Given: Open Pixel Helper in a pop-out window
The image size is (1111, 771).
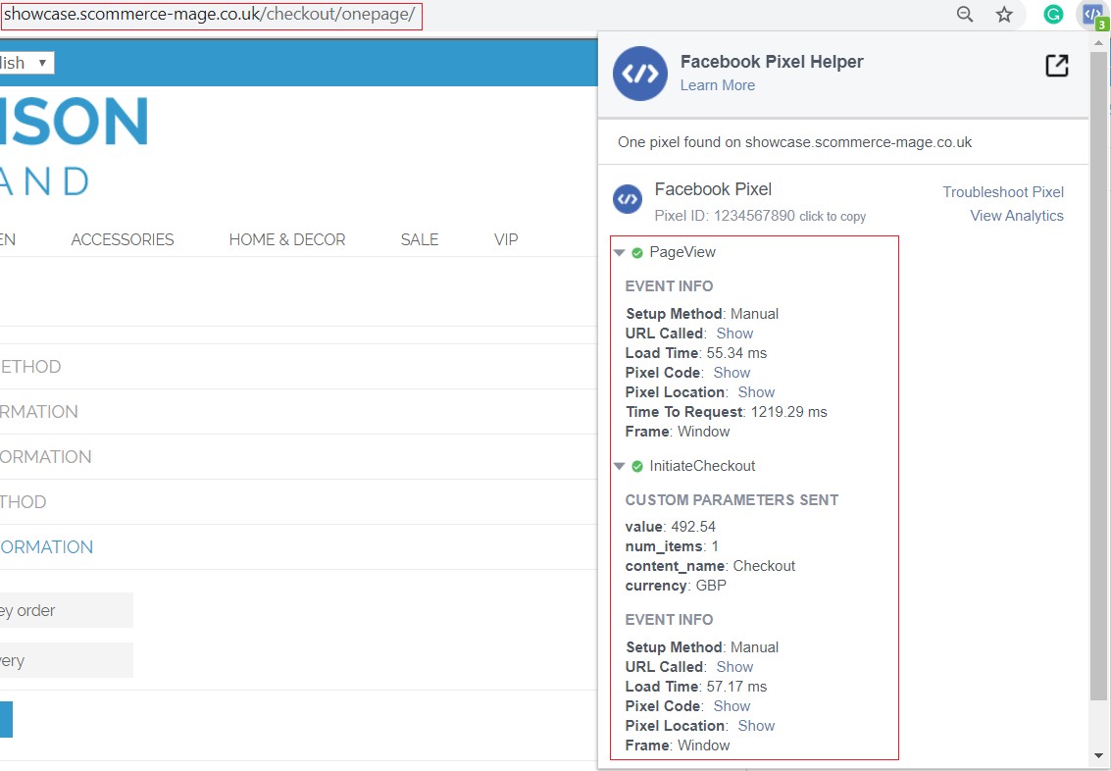Looking at the screenshot, I should [1056, 66].
